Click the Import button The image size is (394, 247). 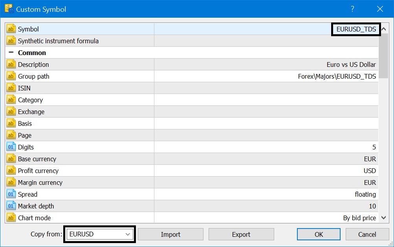tap(170, 234)
